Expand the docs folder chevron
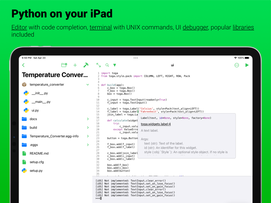The height and width of the screenshot is (203, 271). coord(88,119)
